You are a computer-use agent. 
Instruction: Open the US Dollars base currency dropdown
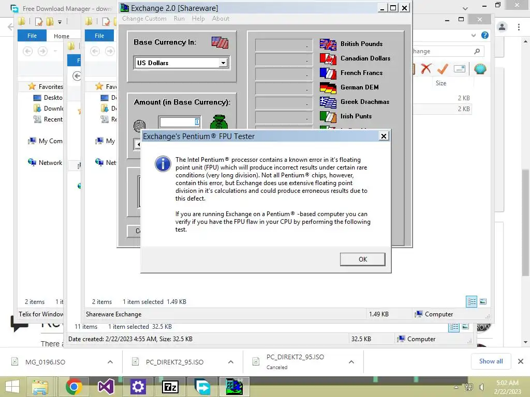click(223, 63)
